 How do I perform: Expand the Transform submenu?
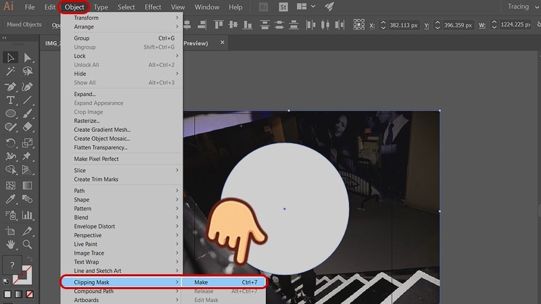point(122,18)
